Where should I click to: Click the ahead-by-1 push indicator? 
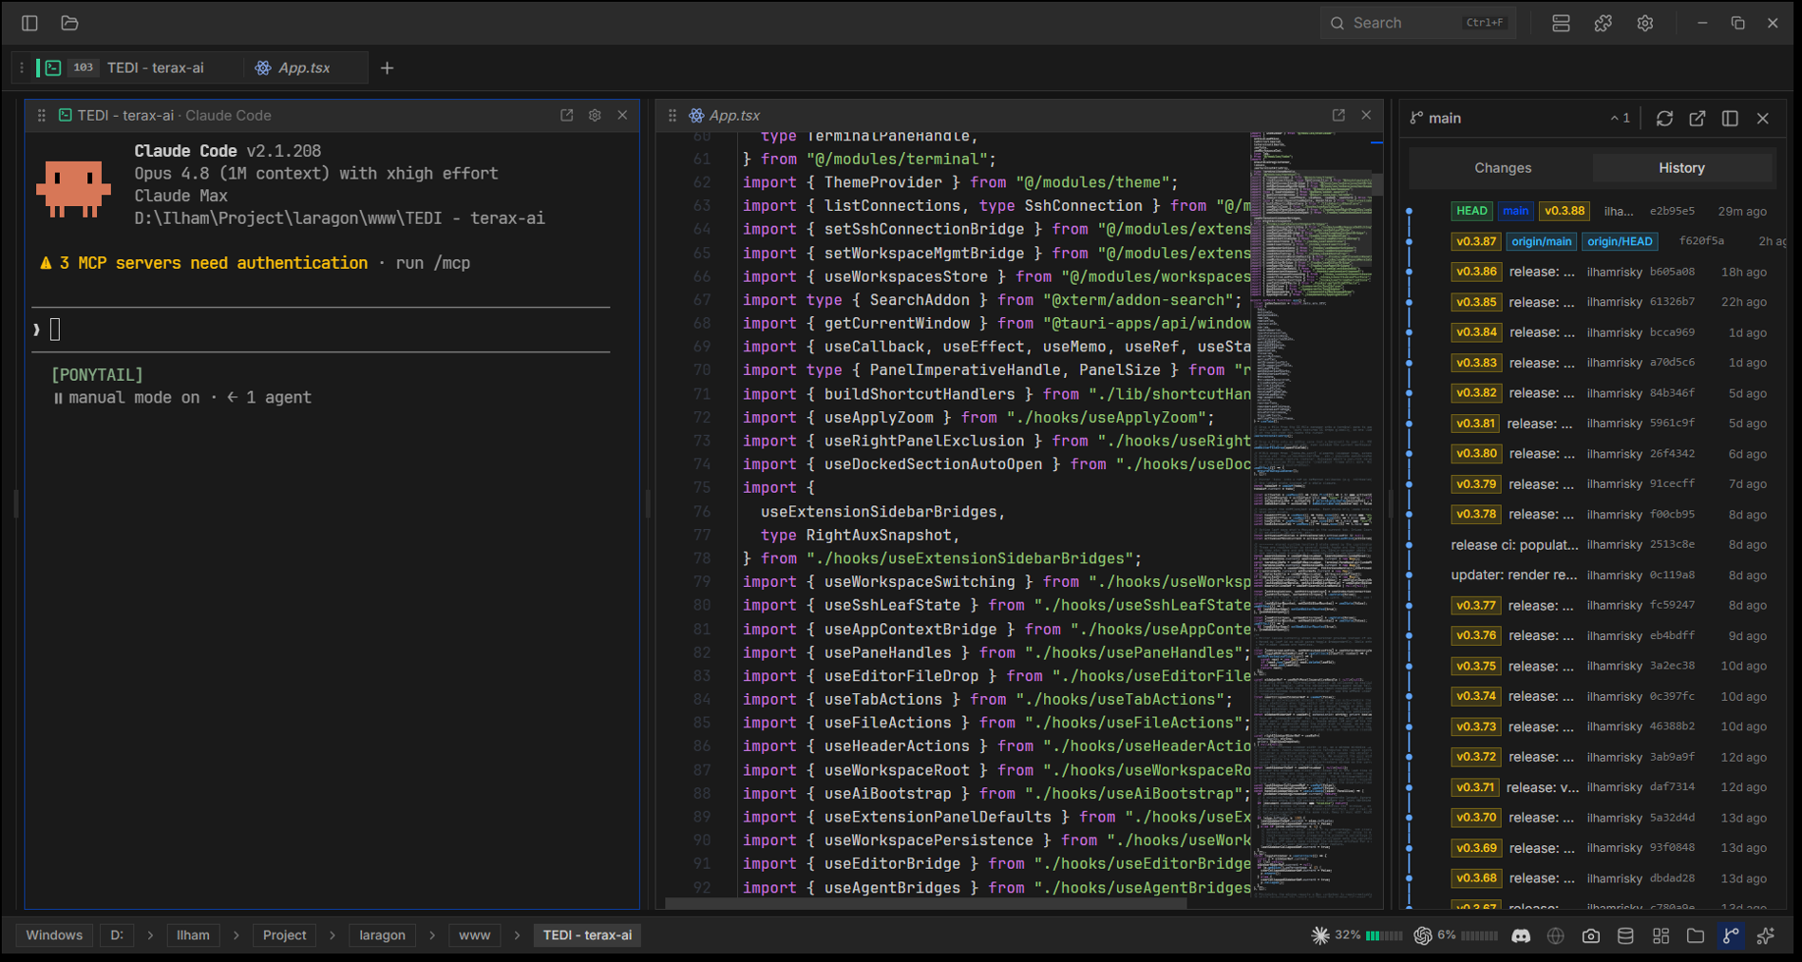point(1621,118)
